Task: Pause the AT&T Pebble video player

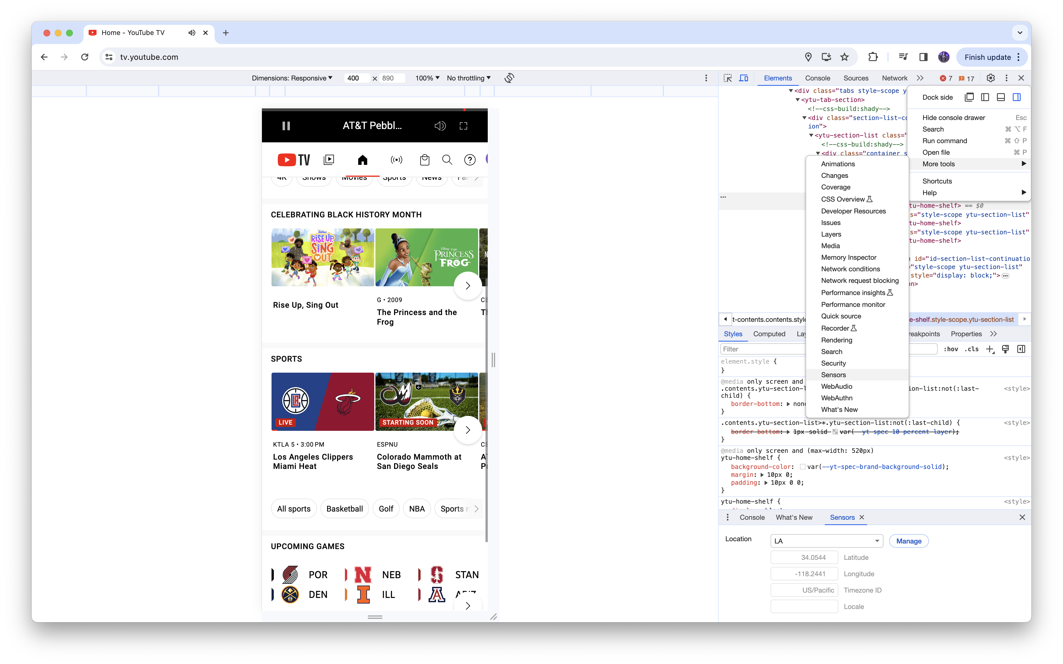Action: tap(286, 126)
